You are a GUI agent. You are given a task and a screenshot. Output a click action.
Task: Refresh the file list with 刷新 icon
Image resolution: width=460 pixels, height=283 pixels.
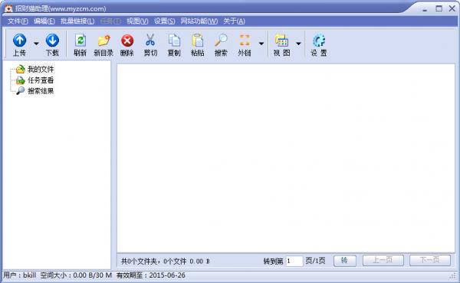tap(80, 41)
